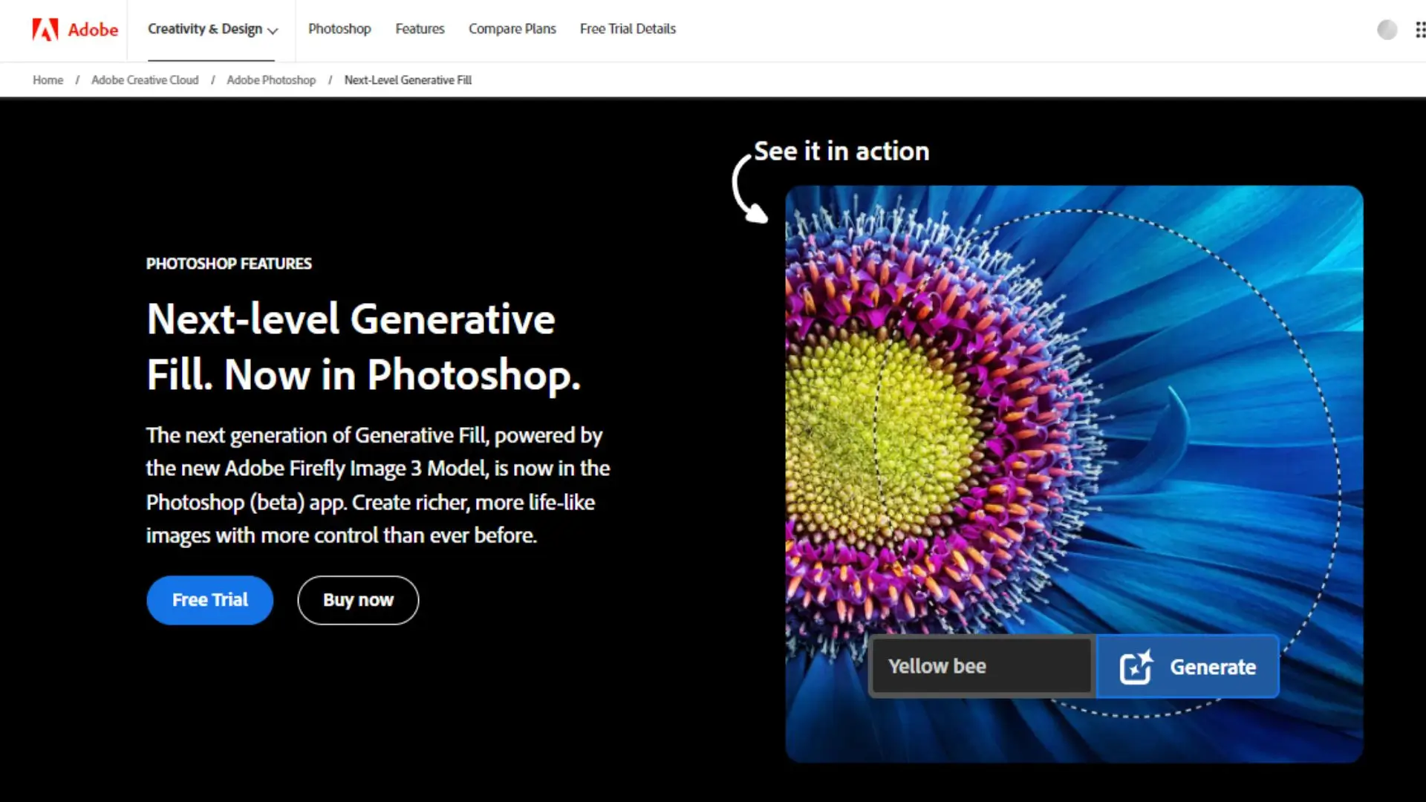
Task: Open the Creativity & Design dropdown
Action: coord(204,29)
